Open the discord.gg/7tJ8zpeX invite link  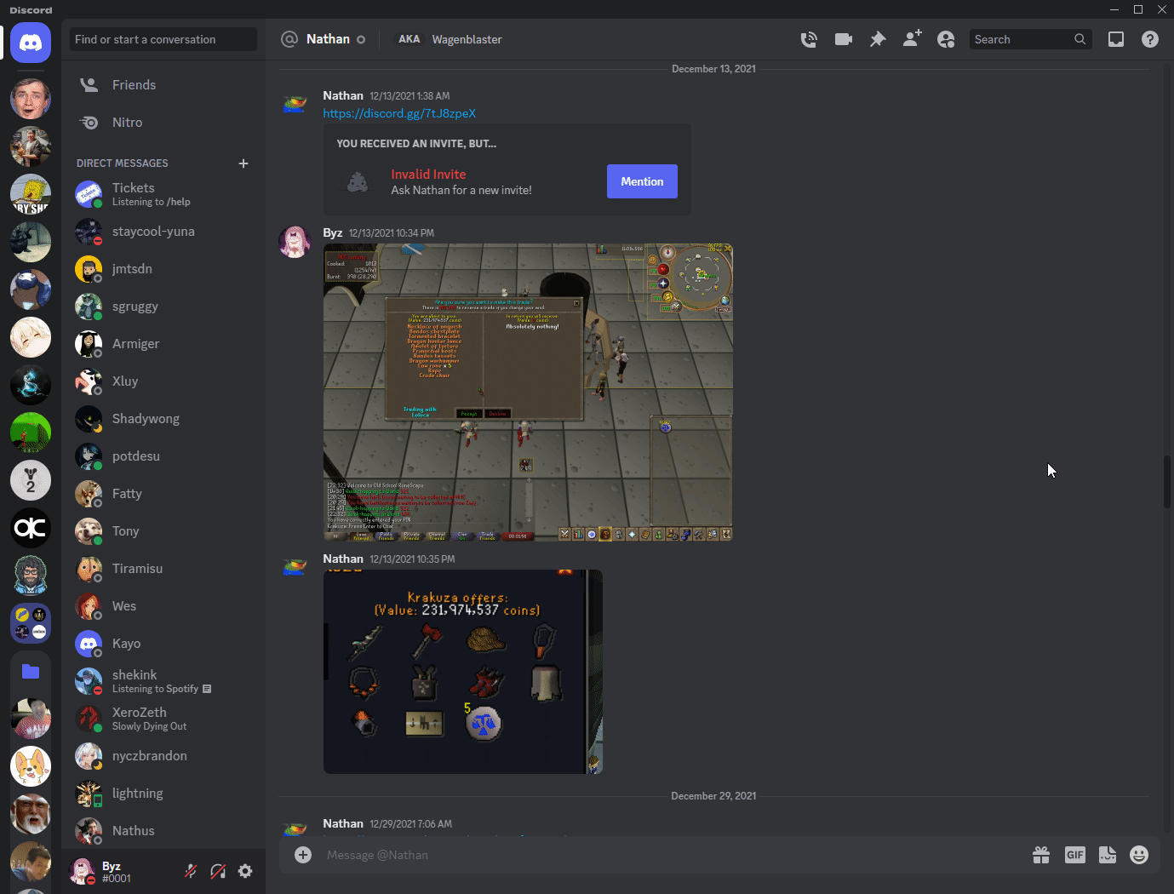(399, 113)
